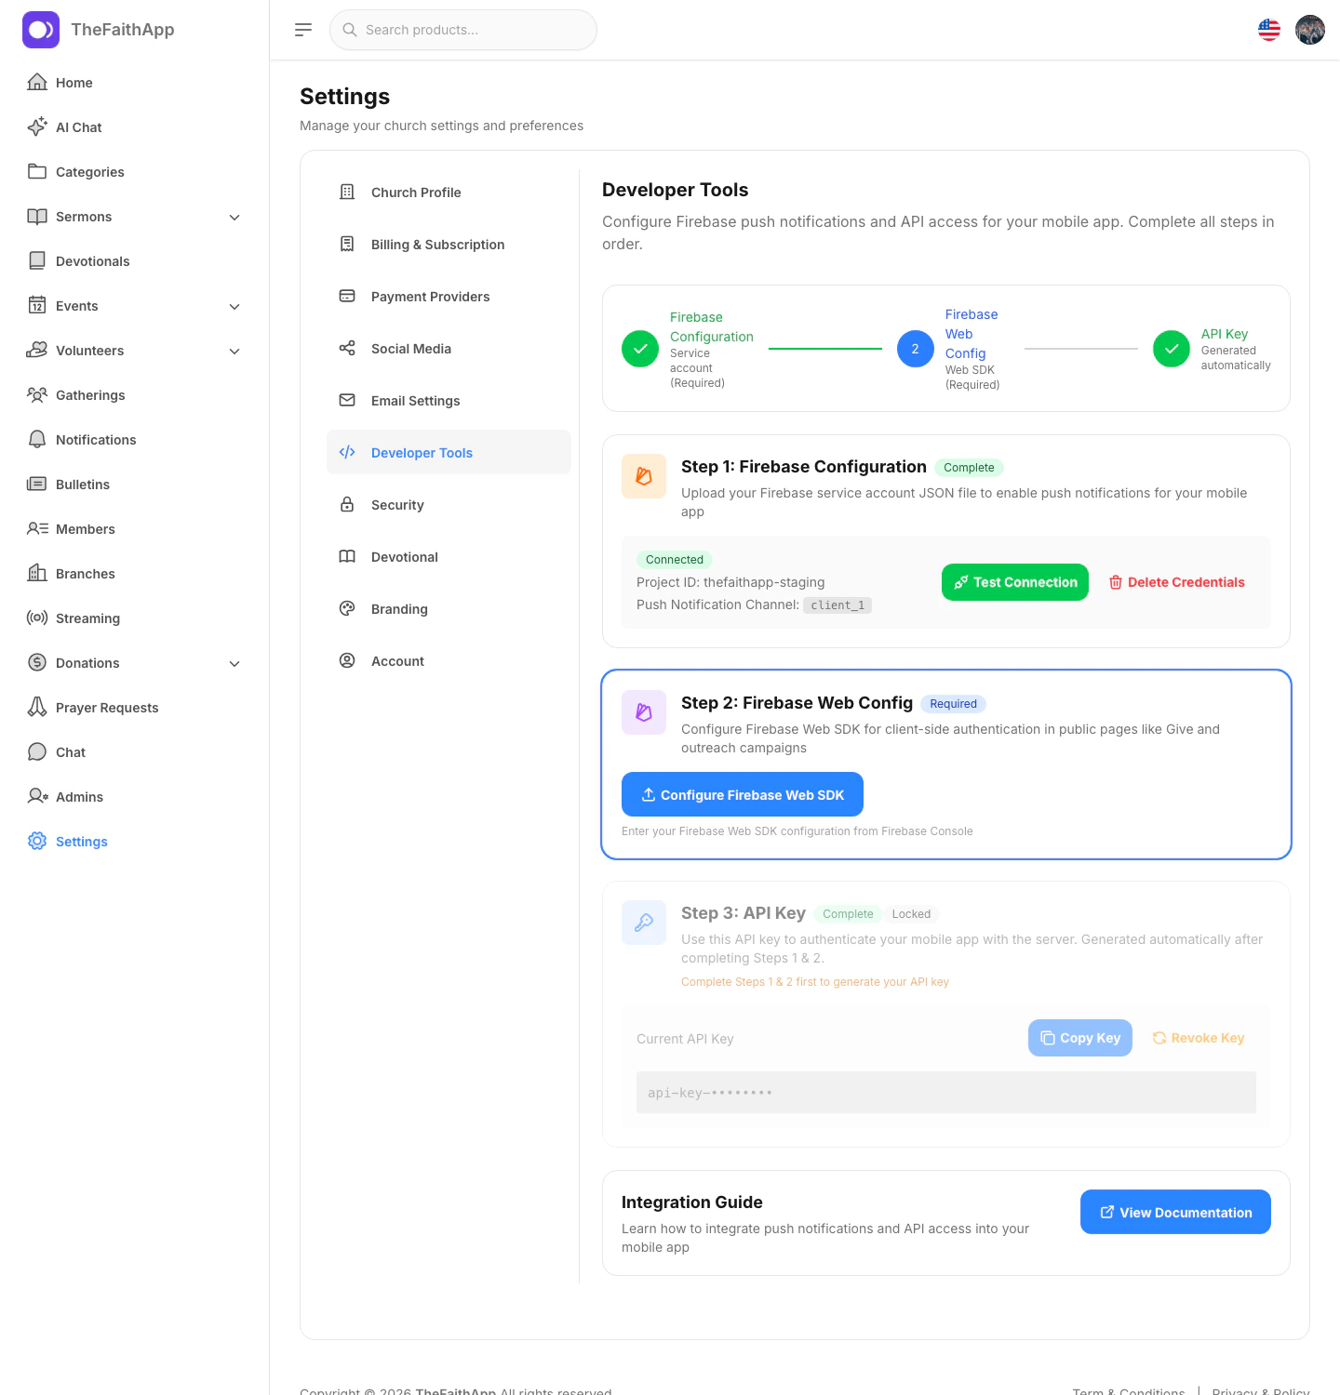Select the Billing & Subscription tab
1340x1395 pixels.
click(449, 244)
